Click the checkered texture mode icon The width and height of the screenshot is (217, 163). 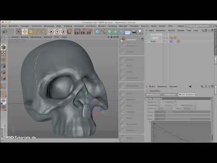point(4,53)
